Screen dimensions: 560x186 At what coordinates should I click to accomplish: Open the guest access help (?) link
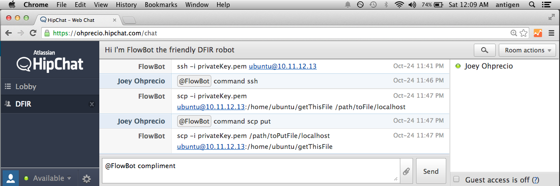tap(535, 180)
